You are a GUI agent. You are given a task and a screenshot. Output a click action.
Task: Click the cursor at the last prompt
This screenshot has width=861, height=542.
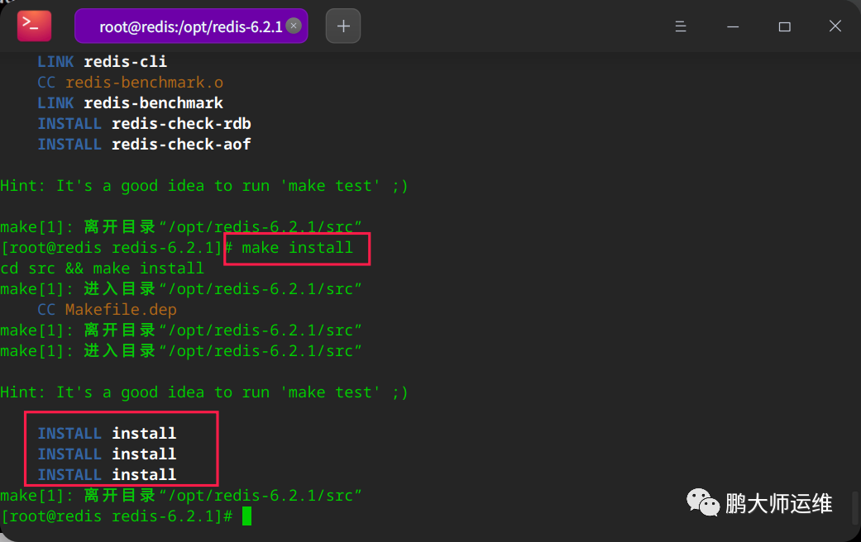tap(246, 516)
